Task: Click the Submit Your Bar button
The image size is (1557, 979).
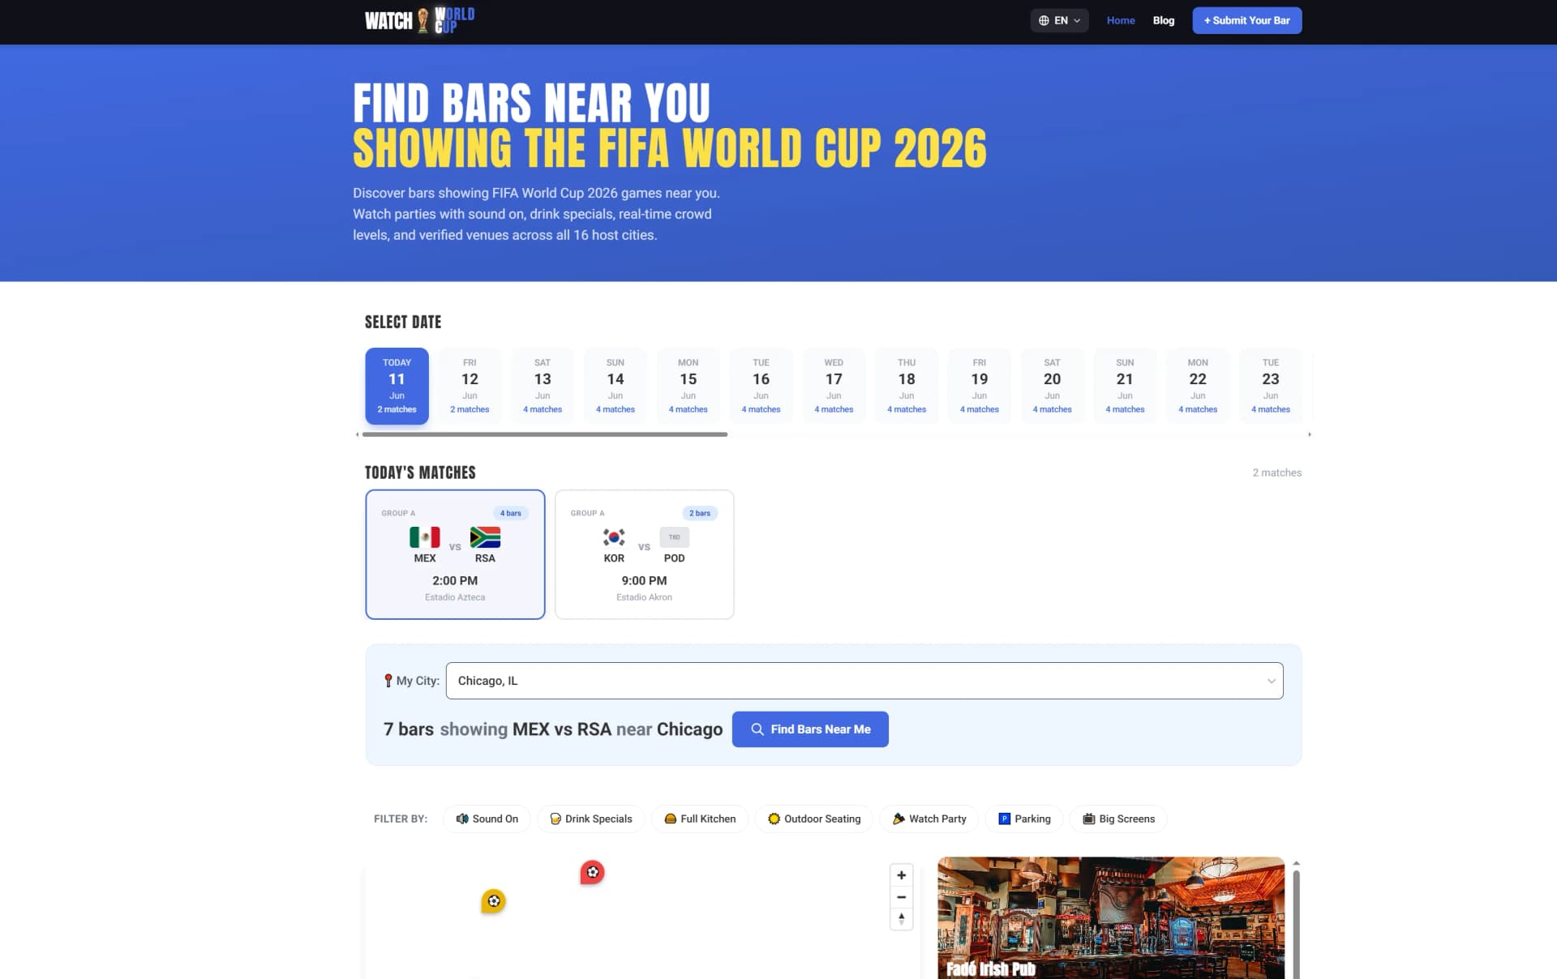Action: click(1247, 21)
